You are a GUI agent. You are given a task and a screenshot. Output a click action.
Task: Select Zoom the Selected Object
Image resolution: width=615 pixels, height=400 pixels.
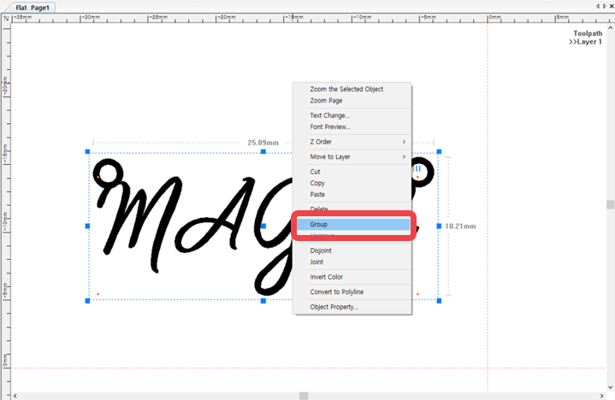pos(346,89)
